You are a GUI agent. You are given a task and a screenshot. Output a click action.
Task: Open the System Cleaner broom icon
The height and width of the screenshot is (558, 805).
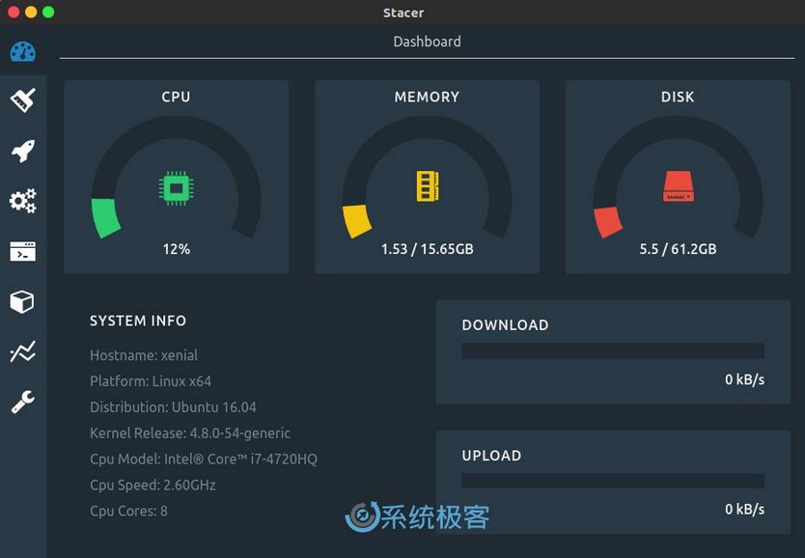coord(22,99)
